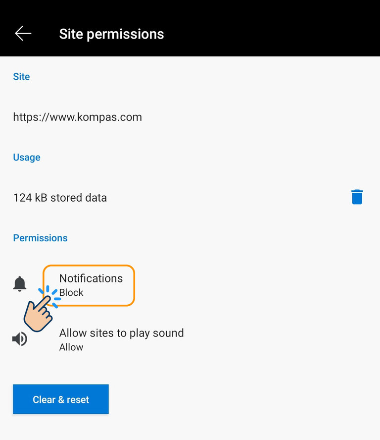Image resolution: width=380 pixels, height=440 pixels.
Task: Click the https://www.kompas.com site link
Action: (77, 117)
